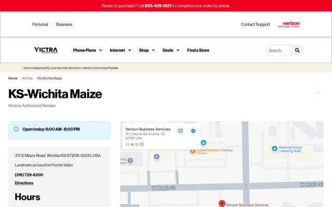Call the store number (316) 729-8200
This screenshot has width=332, height=207.
click(29, 175)
